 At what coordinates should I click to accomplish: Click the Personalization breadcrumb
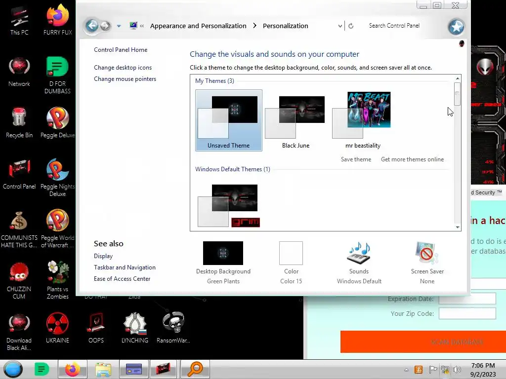[x=285, y=26]
